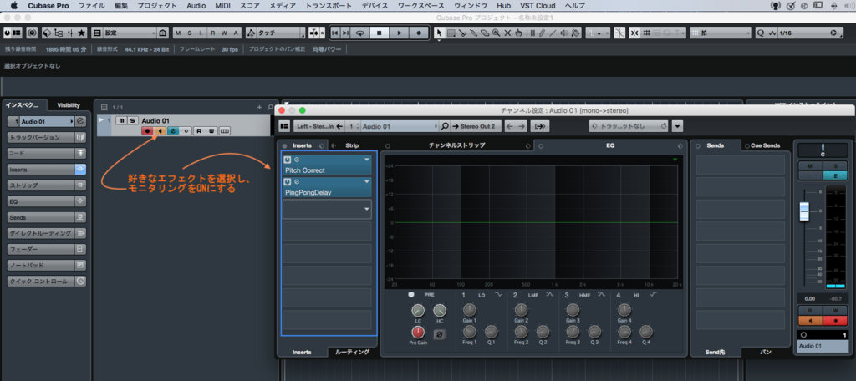Open Pitch Correct insert dropdown arrow
This screenshot has width=856, height=381.
[x=367, y=160]
